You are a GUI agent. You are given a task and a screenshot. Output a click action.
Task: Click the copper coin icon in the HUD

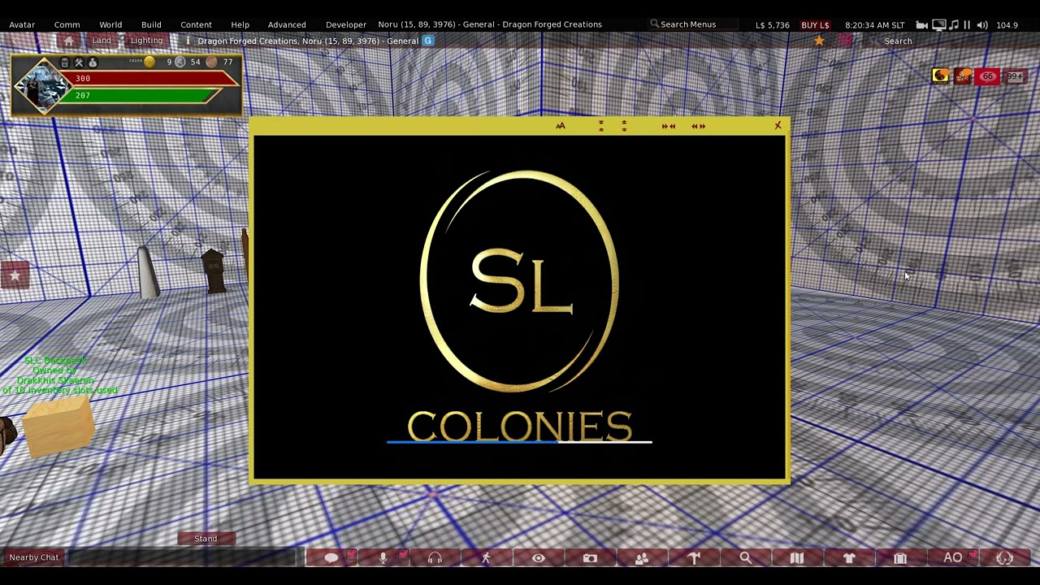(x=211, y=62)
